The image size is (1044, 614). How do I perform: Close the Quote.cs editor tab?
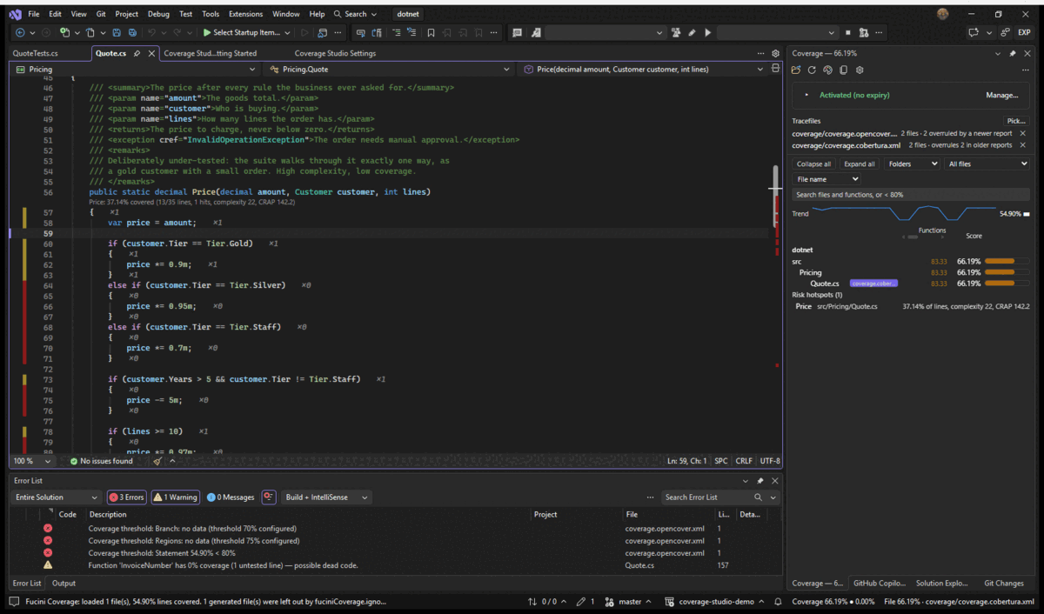(x=151, y=53)
